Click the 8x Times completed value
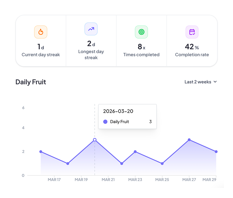This screenshot has height=198, width=233. 141,46
